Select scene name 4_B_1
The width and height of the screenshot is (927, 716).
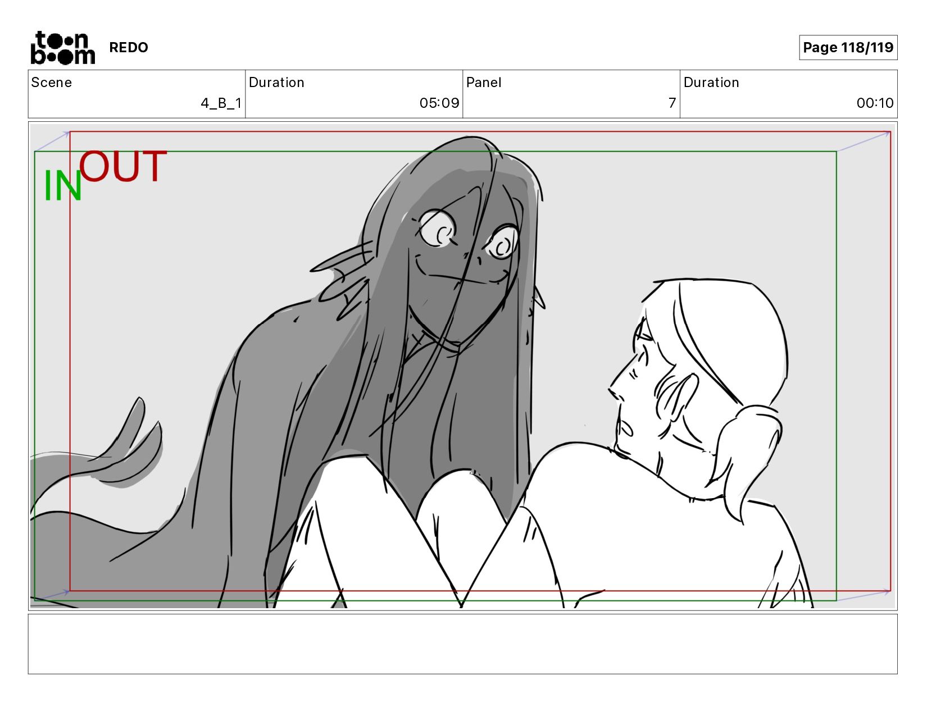click(221, 103)
